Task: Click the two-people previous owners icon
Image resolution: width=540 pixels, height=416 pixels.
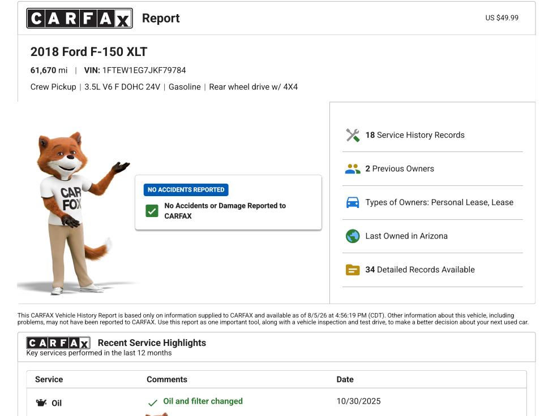Action: (353, 169)
